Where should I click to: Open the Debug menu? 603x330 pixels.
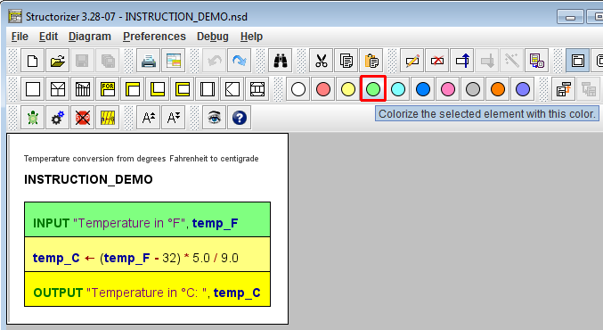[x=213, y=37]
